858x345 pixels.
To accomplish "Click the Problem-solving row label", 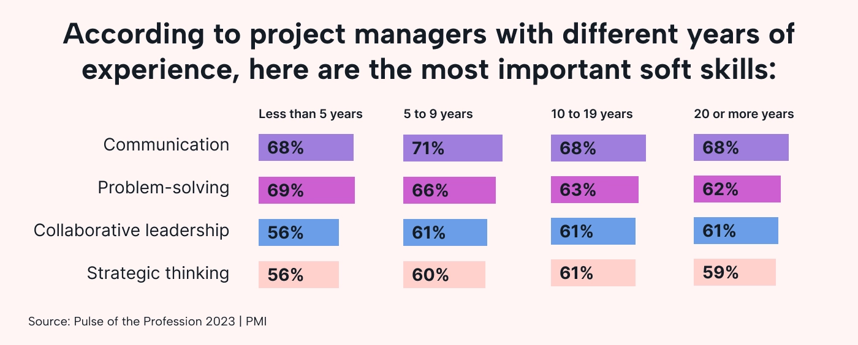I will pos(164,188).
